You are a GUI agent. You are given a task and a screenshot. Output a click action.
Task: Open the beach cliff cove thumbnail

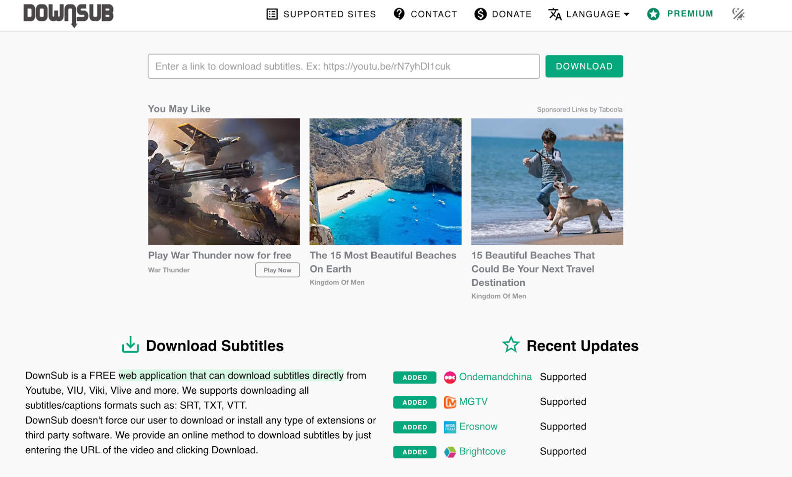point(385,181)
